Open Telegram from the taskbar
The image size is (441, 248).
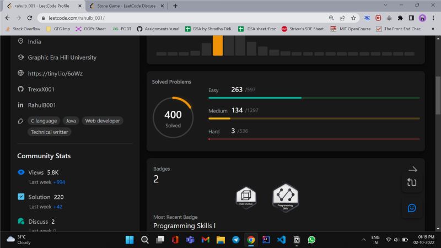236,240
